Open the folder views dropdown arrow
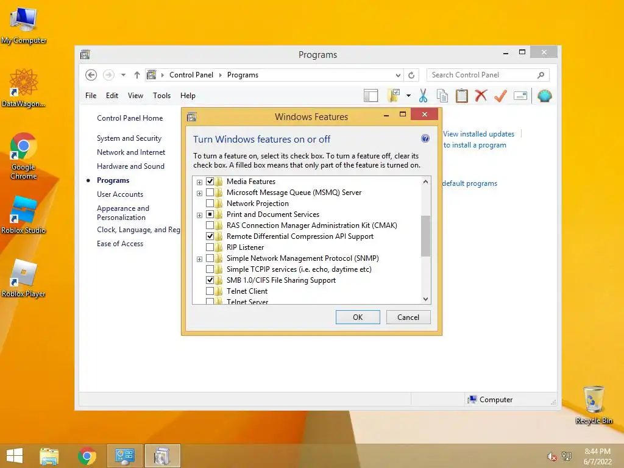This screenshot has width=624, height=468. [x=408, y=96]
